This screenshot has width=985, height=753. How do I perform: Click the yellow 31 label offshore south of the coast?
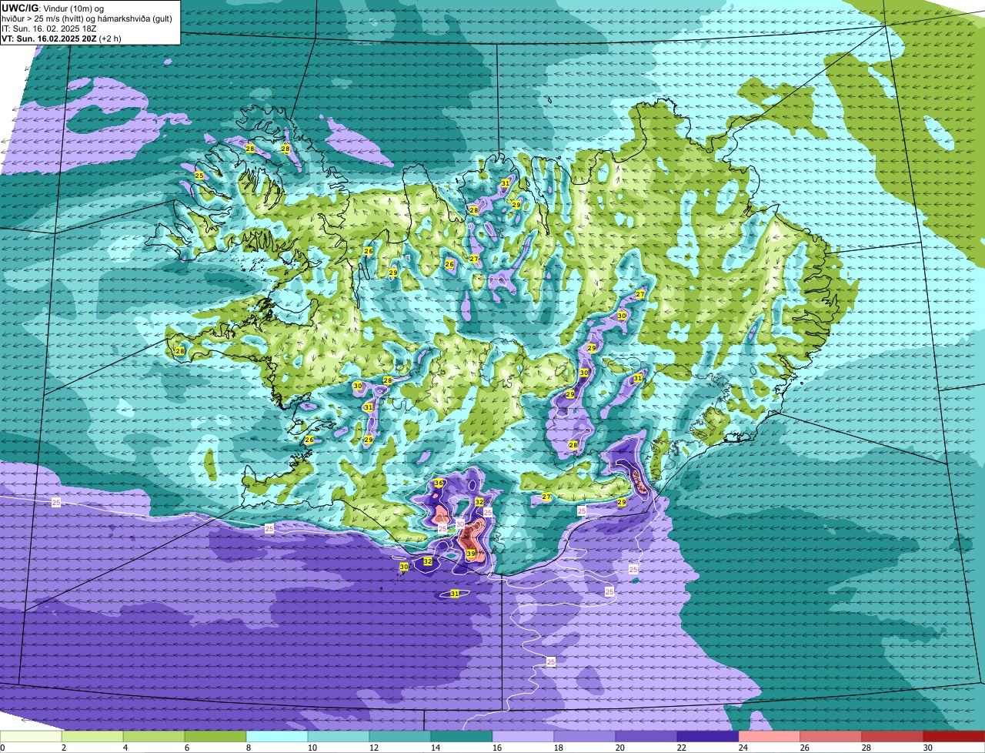(455, 594)
